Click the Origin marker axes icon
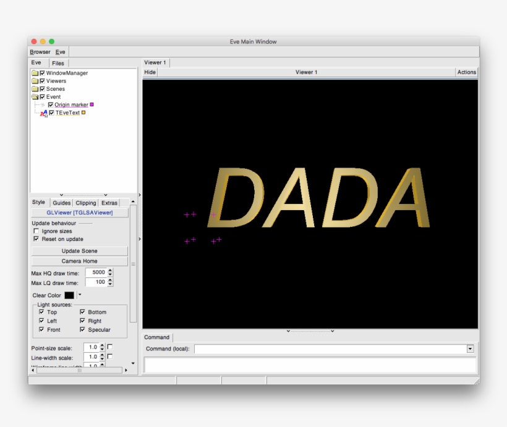 (x=43, y=105)
